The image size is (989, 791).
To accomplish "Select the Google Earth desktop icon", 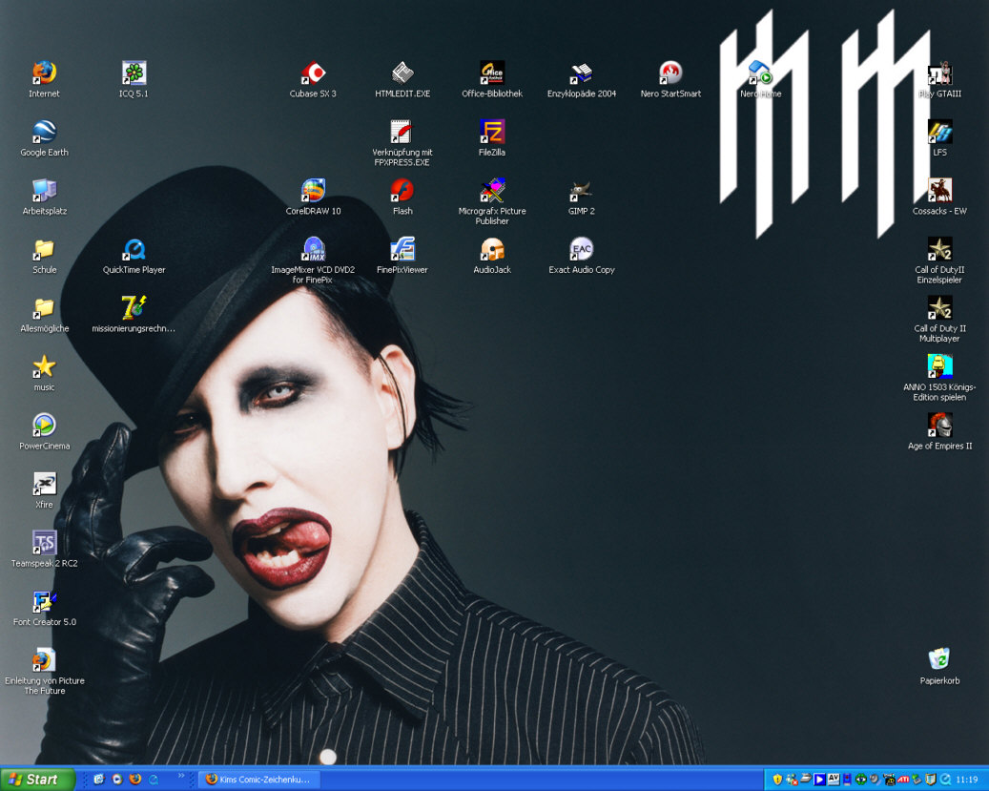I will tap(44, 133).
